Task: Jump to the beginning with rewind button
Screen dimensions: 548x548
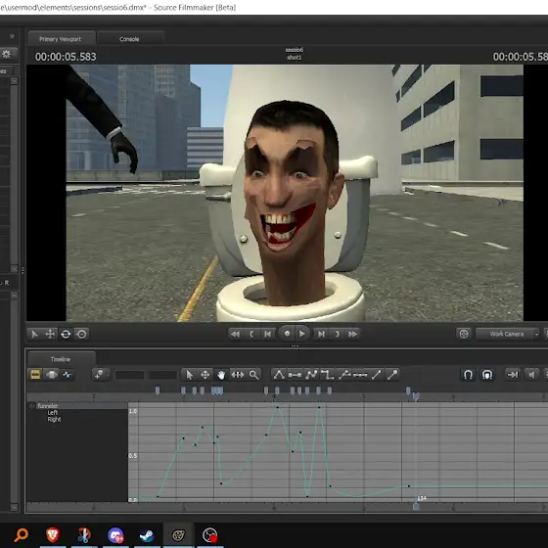Action: [x=235, y=334]
